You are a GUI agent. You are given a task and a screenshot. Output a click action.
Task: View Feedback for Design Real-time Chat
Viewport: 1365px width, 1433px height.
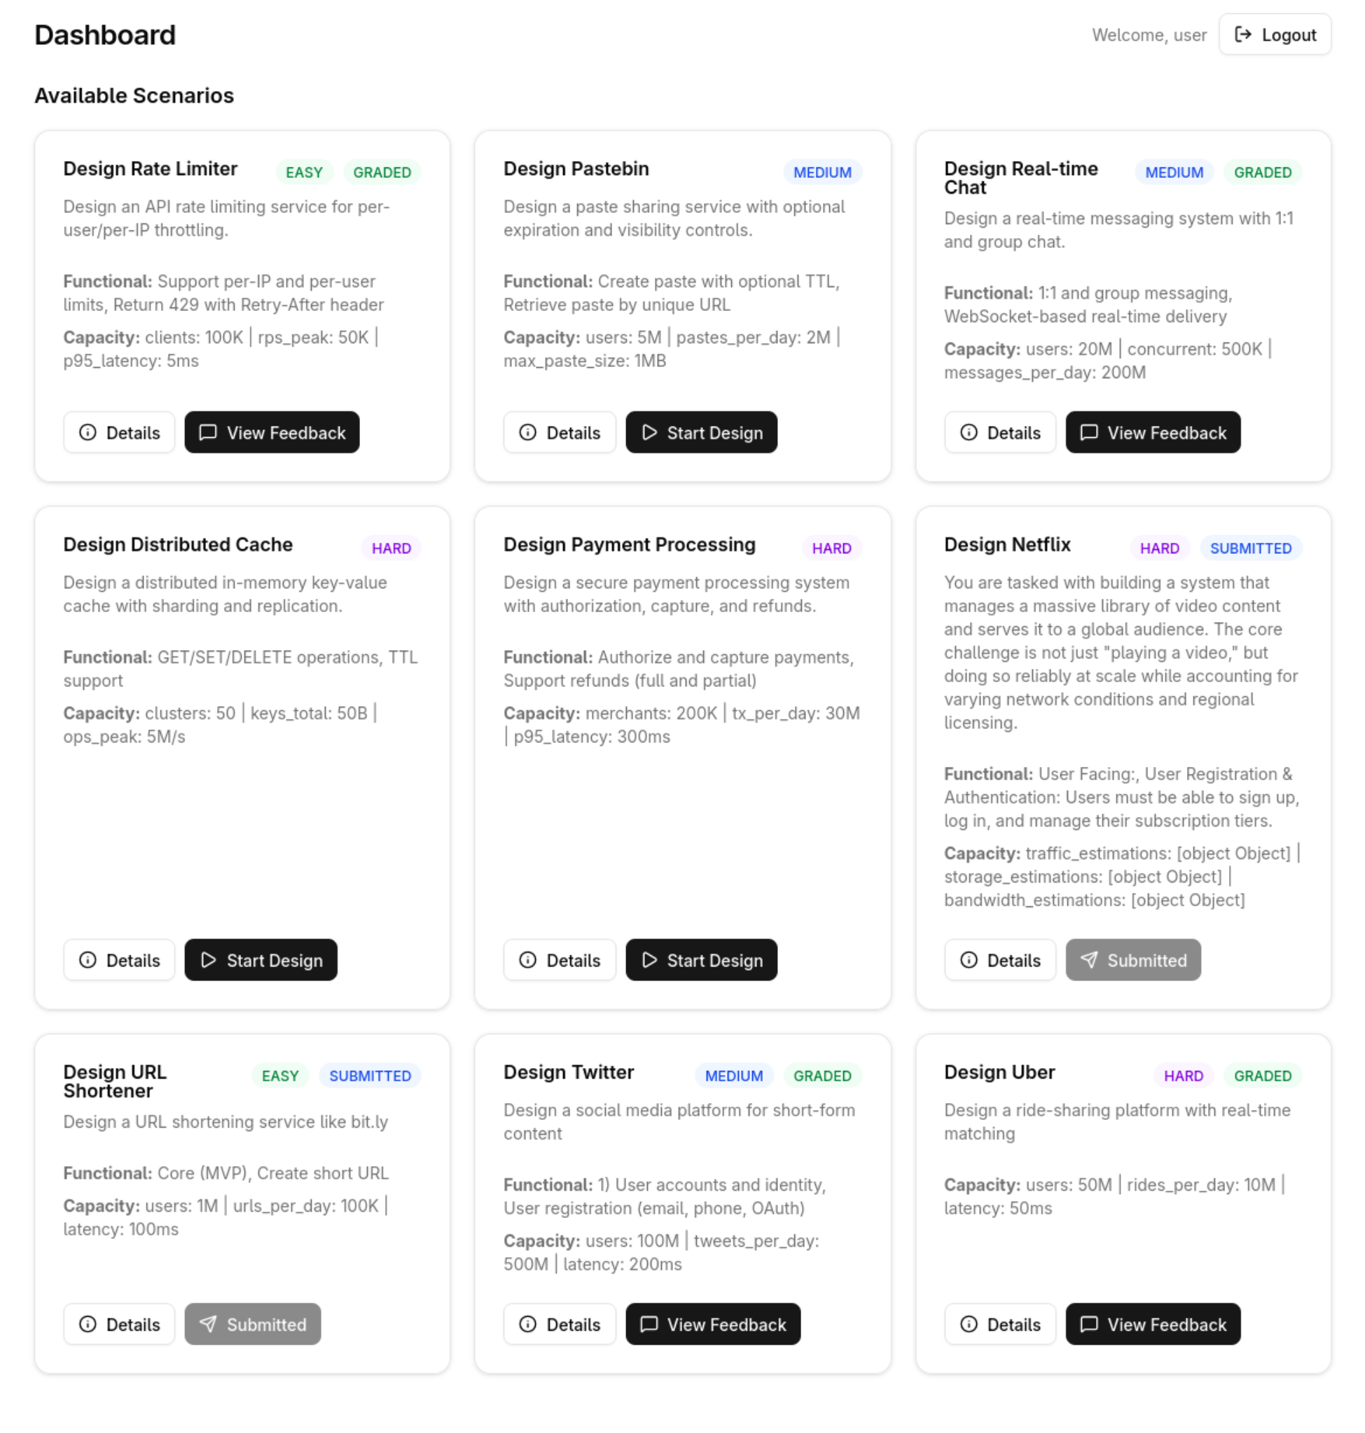pyautogui.click(x=1153, y=432)
